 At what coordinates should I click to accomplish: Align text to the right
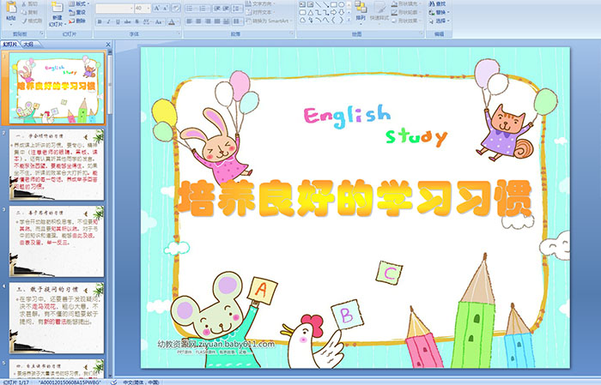coord(208,21)
